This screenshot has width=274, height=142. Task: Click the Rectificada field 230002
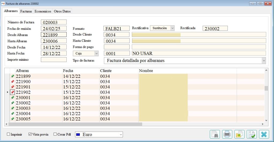(215, 28)
